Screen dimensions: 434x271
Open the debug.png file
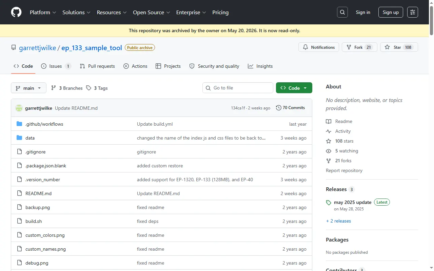[x=37, y=263]
